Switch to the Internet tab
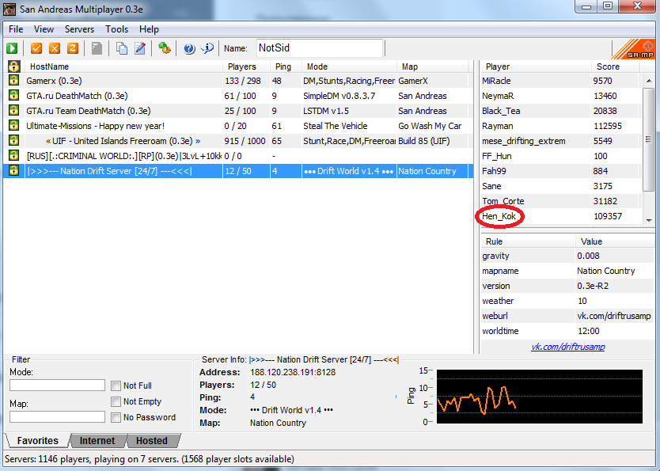Screen dimensions: 660x471 97,441
